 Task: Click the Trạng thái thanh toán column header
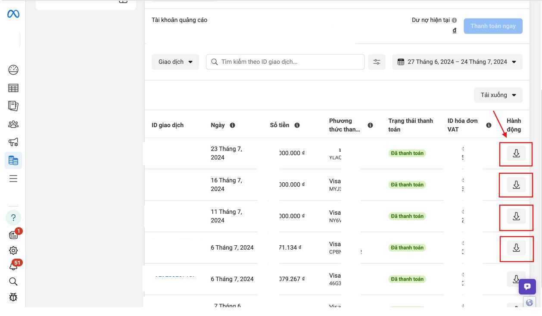click(411, 125)
